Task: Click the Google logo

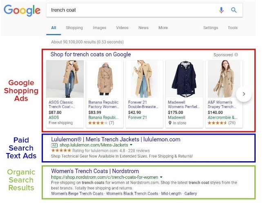Action: 22,10
